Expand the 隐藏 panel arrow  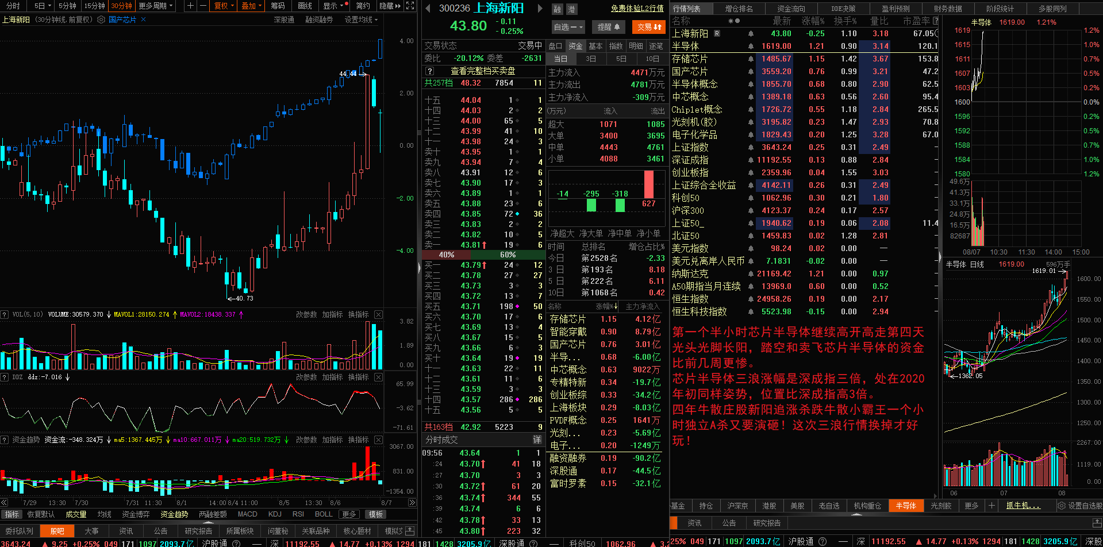[x=390, y=6]
